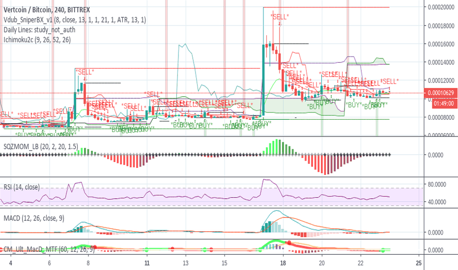
Task: Click the CM_Ult_MacD 0.0000 axis value
Action: (435, 250)
